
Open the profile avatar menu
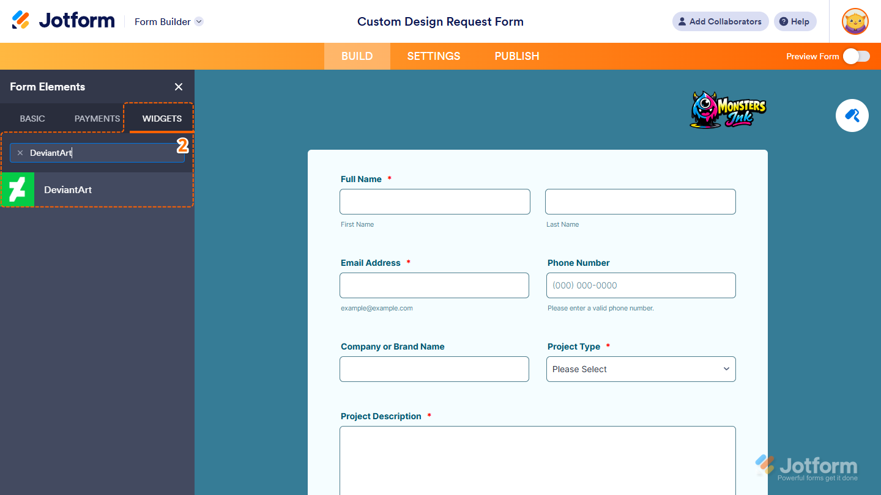(x=854, y=21)
